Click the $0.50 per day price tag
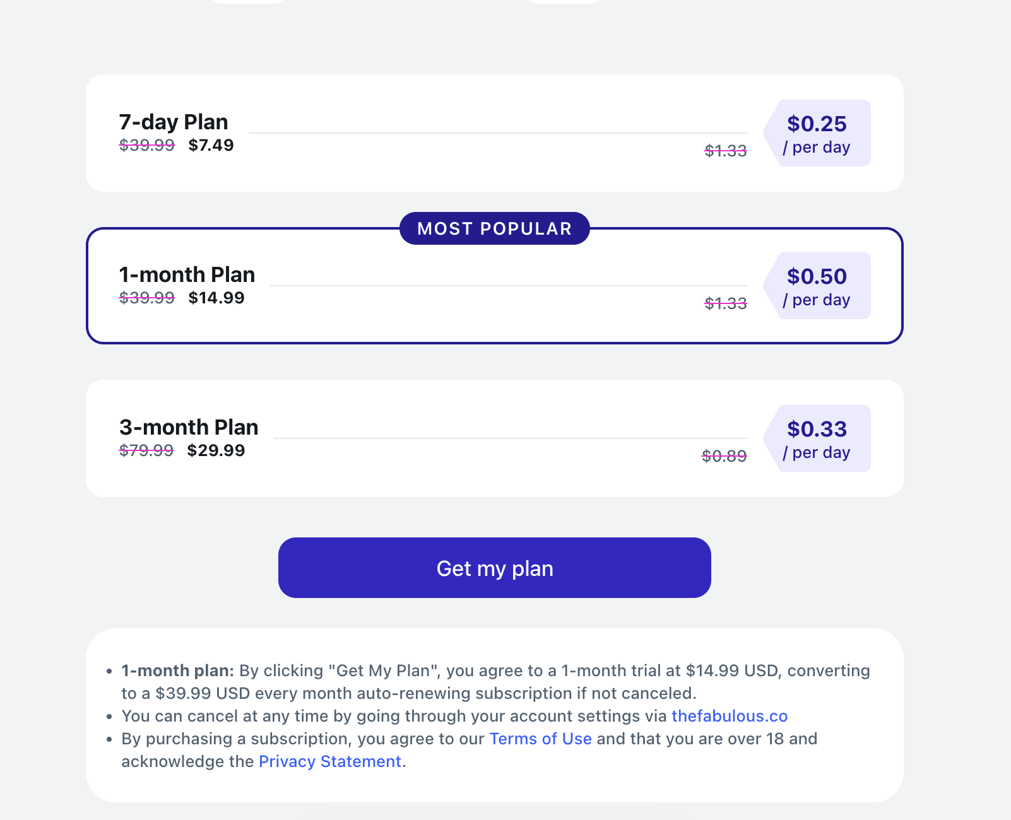This screenshot has height=820, width=1011. coord(817,286)
